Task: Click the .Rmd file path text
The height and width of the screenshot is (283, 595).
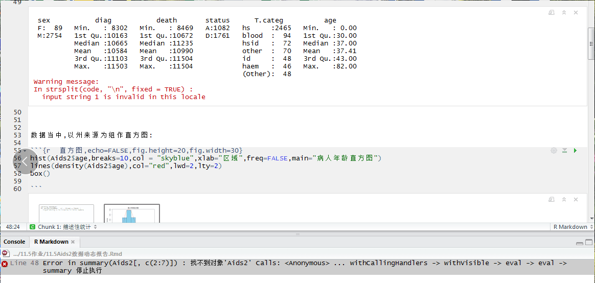Action: click(67, 254)
